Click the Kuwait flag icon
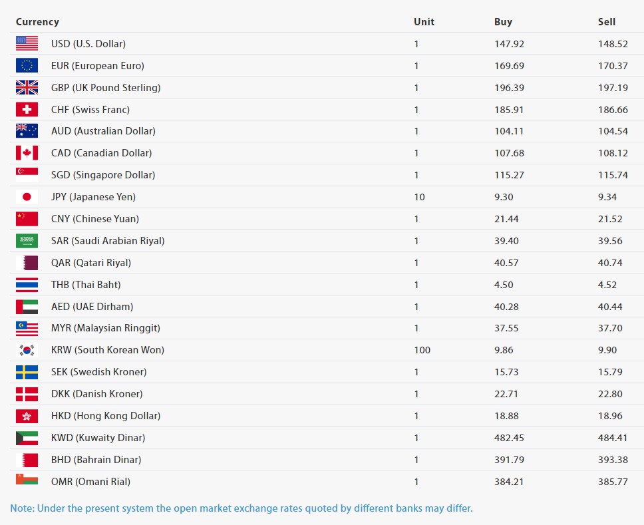 pos(27,438)
